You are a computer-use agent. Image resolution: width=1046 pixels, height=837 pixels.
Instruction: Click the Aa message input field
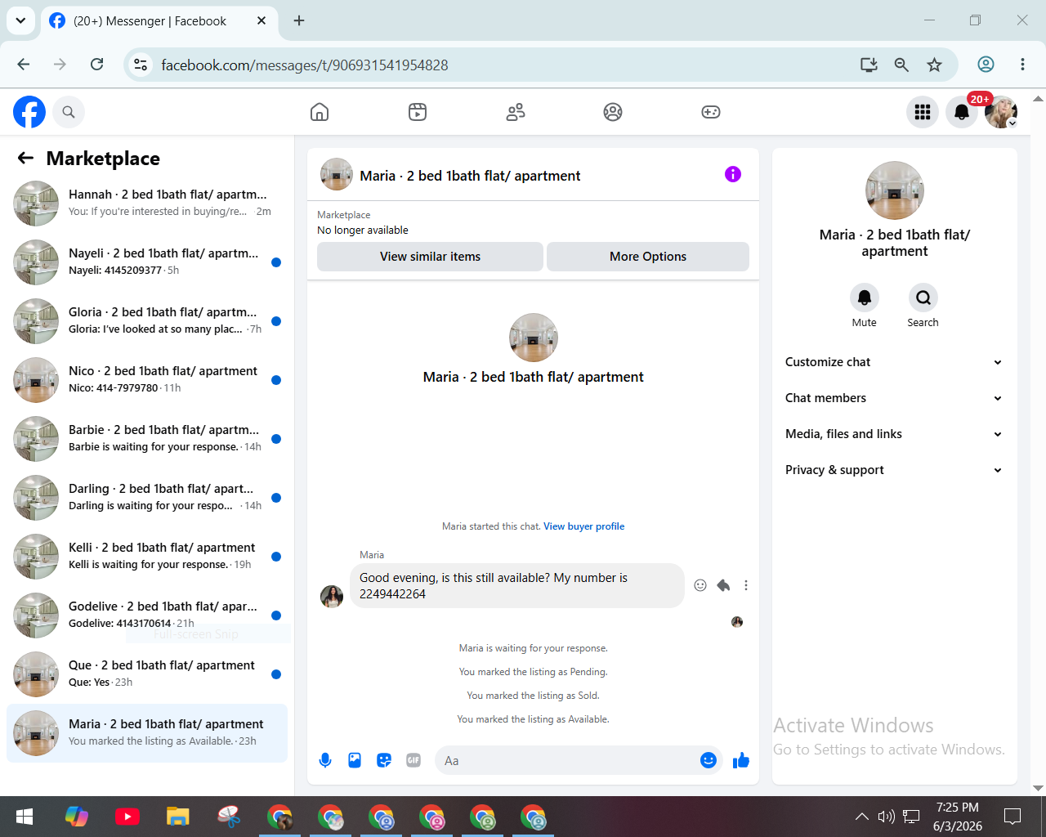point(568,761)
